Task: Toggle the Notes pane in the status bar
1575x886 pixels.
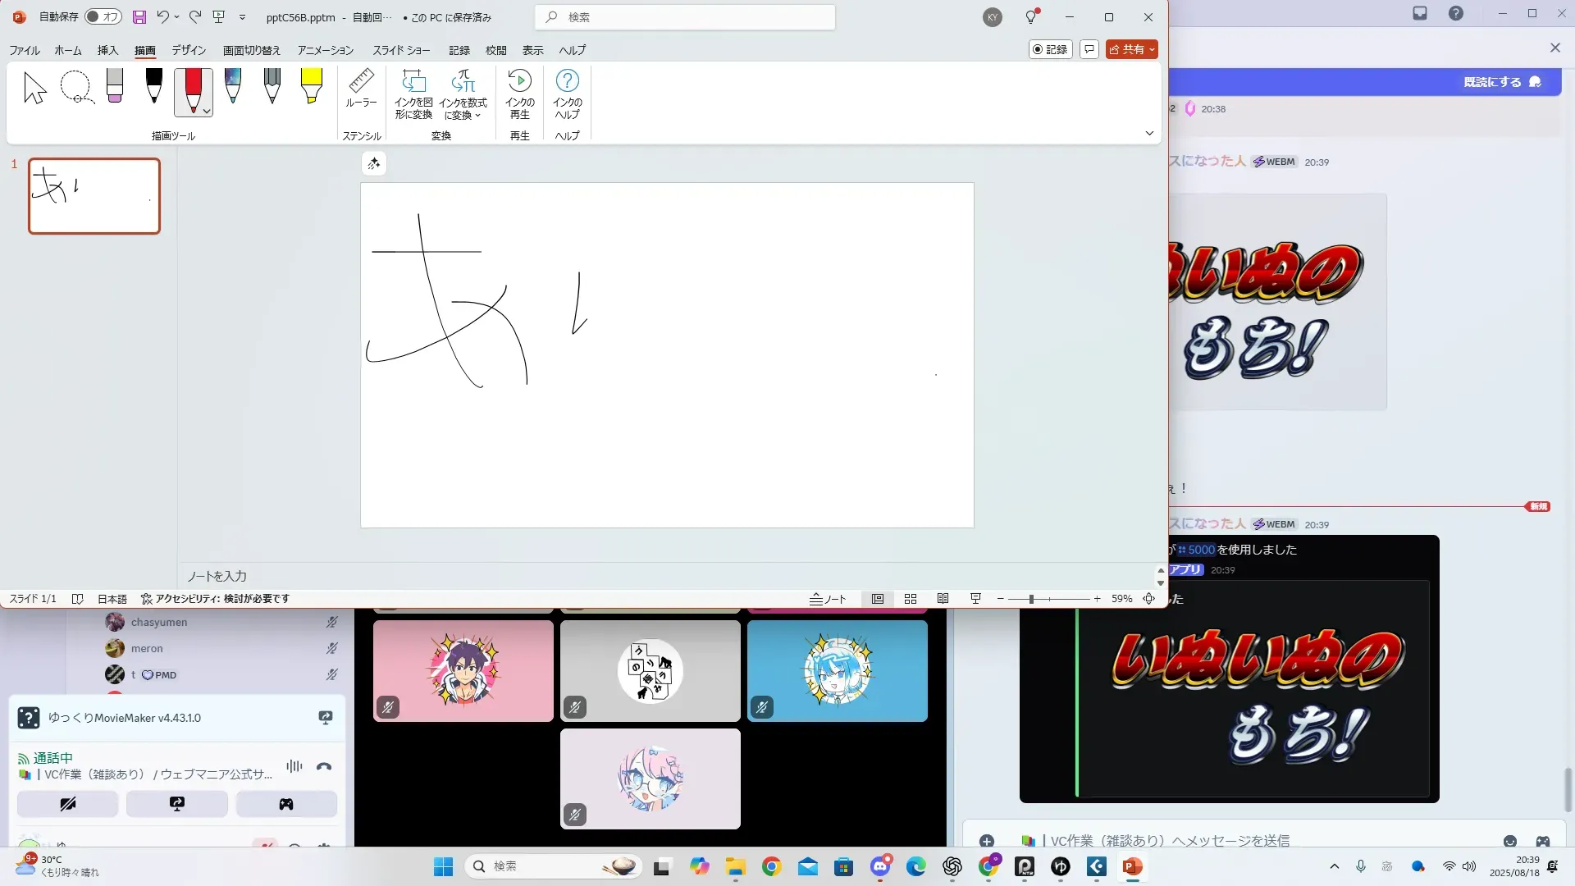Action: [x=828, y=599]
